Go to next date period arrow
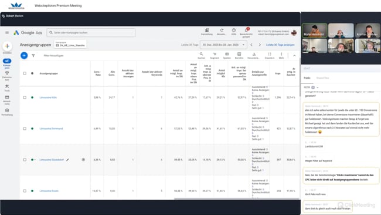The width and height of the screenshot is (381, 215). point(260,45)
